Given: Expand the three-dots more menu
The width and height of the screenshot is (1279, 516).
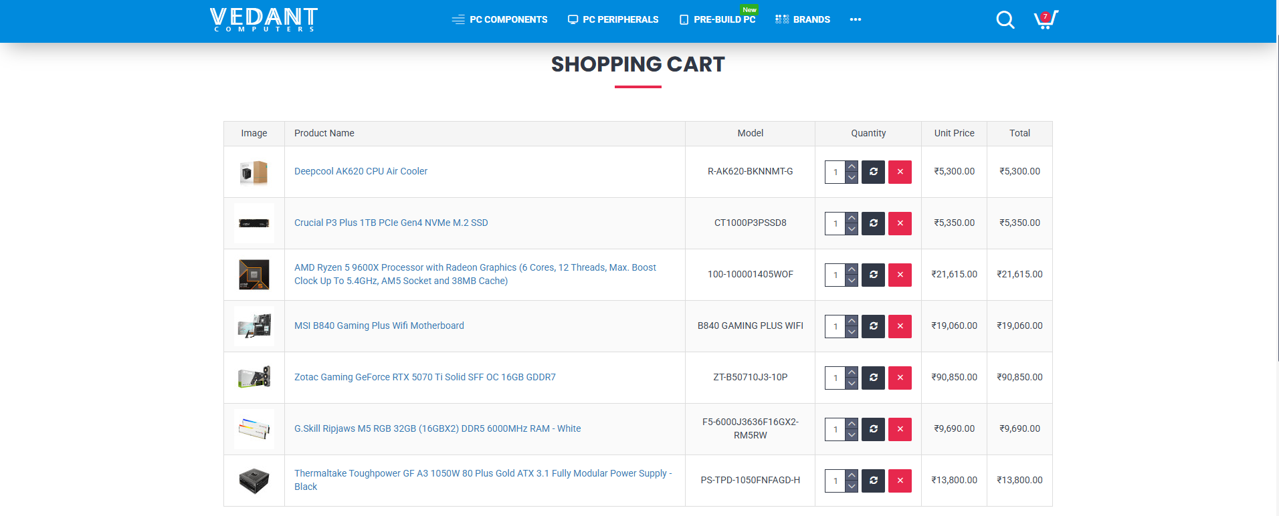Looking at the screenshot, I should pos(855,19).
